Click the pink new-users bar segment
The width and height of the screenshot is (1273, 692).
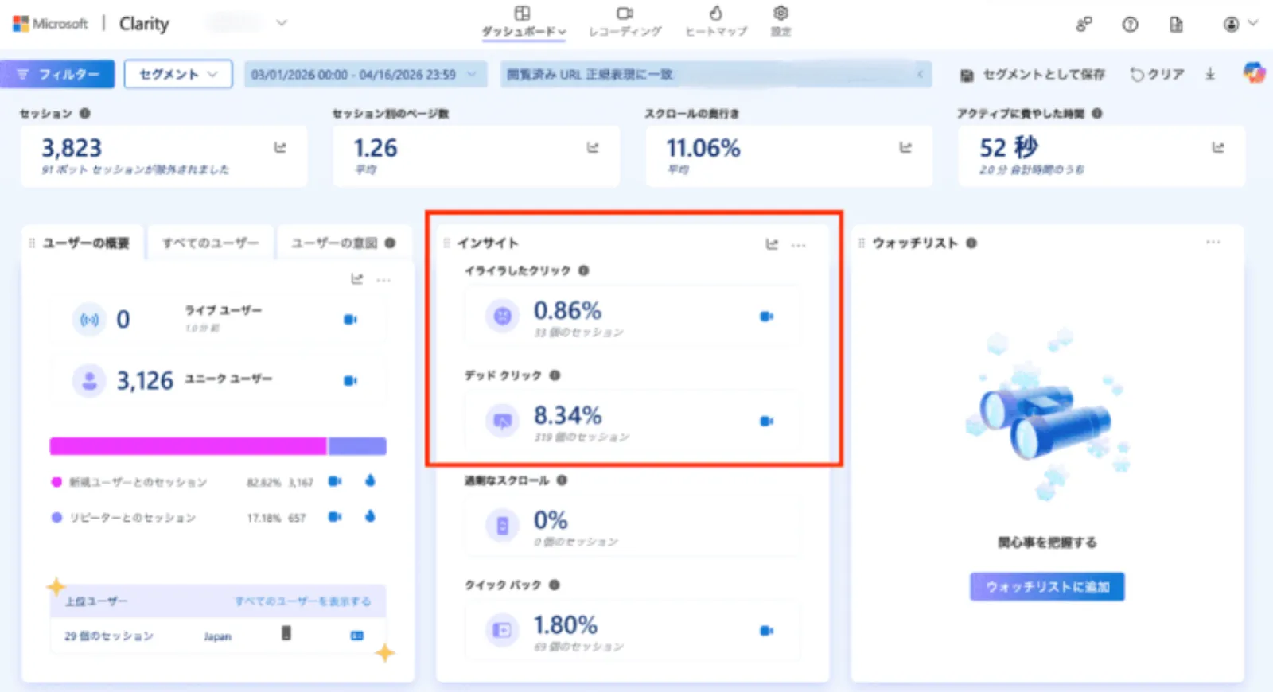(189, 446)
